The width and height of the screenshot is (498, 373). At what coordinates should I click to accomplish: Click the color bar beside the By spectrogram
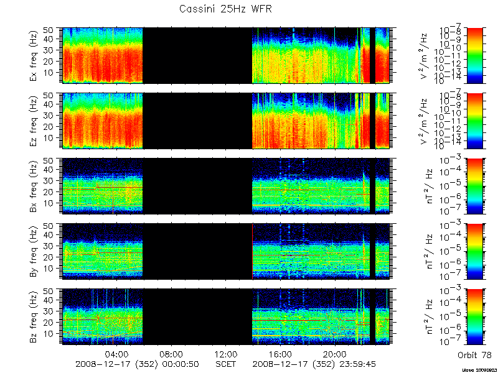[x=474, y=251]
